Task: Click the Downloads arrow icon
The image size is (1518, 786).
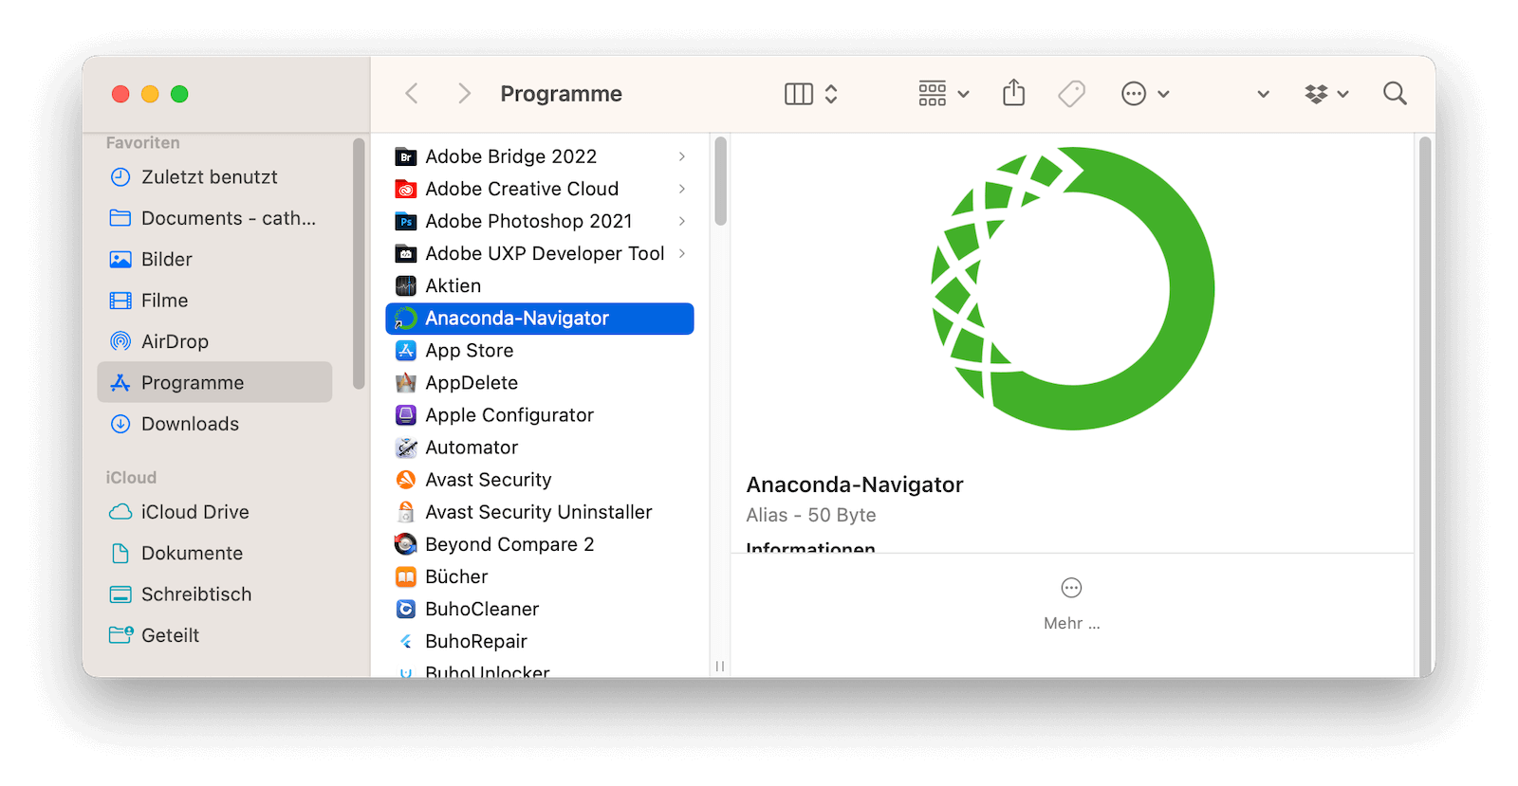Action: (120, 424)
